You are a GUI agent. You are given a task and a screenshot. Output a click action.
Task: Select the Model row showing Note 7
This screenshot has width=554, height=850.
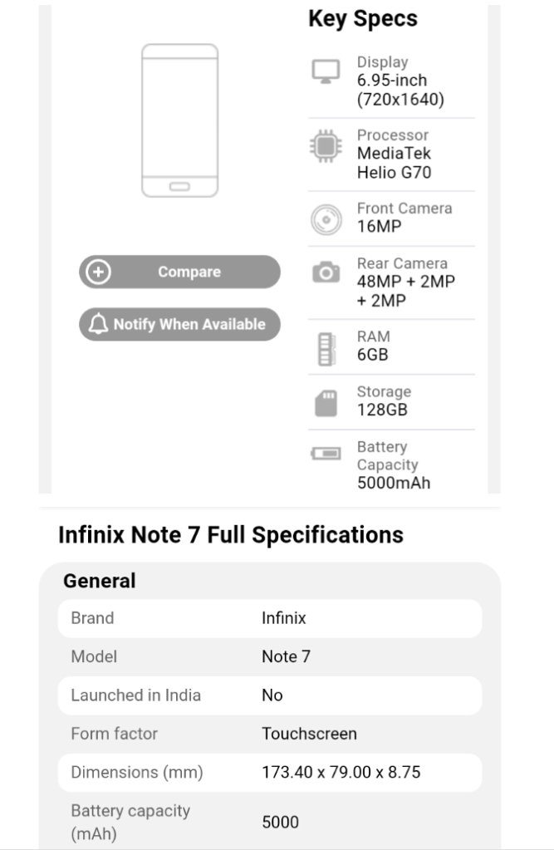269,656
